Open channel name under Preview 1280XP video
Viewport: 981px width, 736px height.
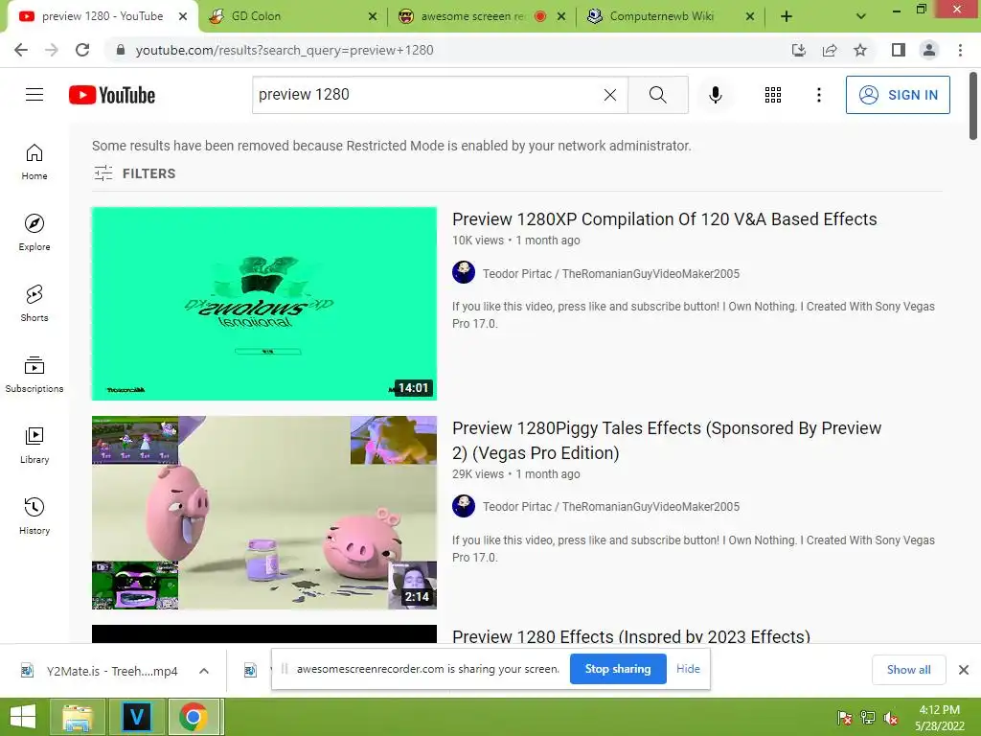coord(610,273)
